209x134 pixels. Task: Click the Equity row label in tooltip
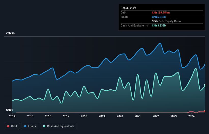point(124,17)
